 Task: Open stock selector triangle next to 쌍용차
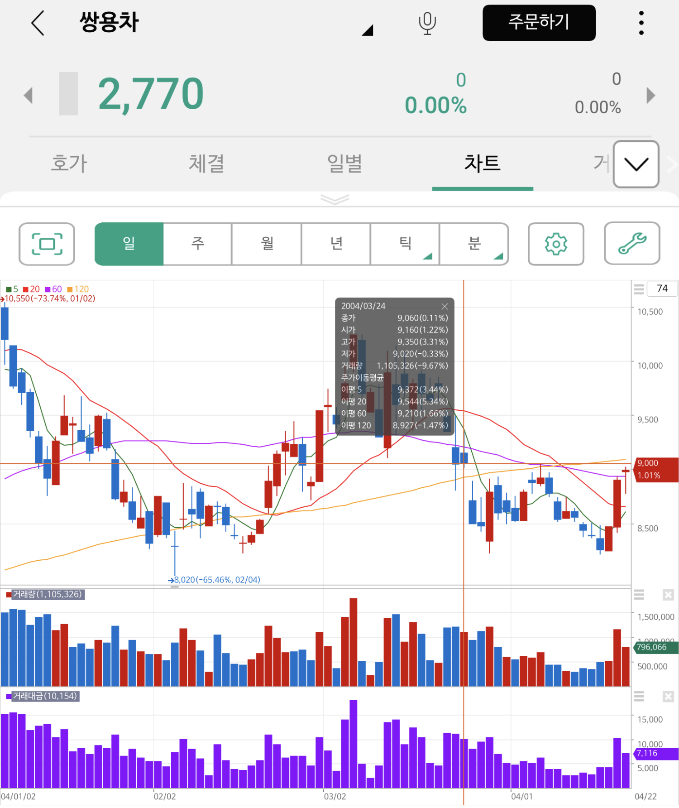(x=368, y=30)
